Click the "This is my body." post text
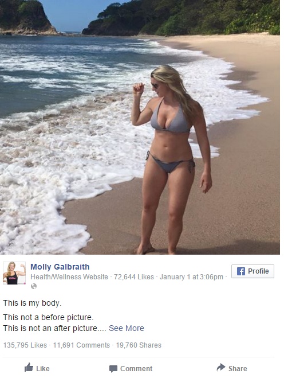 (32, 303)
